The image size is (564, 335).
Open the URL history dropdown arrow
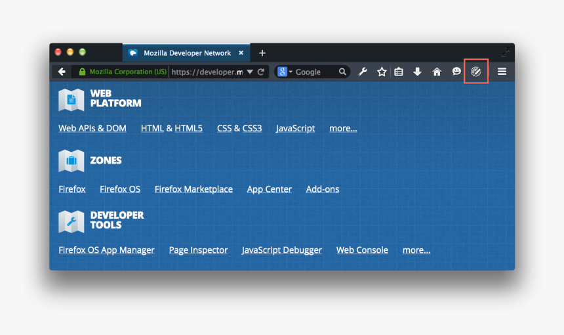click(250, 72)
